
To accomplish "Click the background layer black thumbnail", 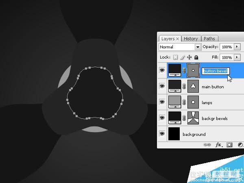I will [174, 134].
